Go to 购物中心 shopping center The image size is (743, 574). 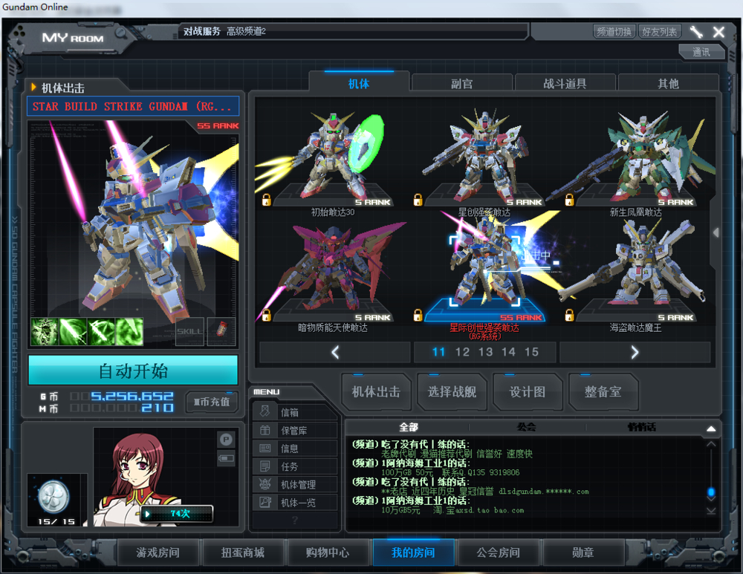pos(328,552)
